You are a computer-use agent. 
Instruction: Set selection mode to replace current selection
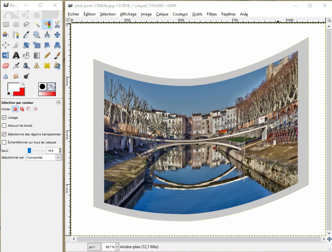(x=15, y=109)
